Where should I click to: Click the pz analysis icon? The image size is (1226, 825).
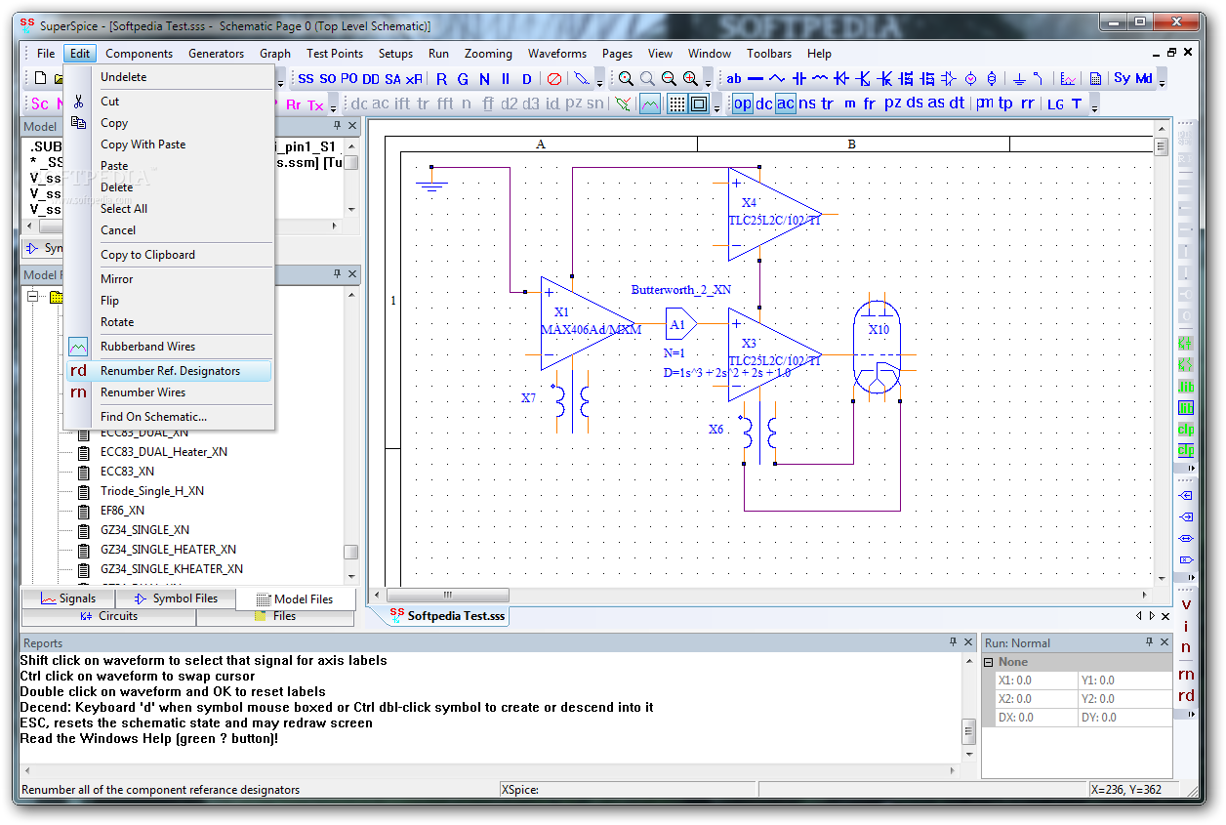[892, 103]
